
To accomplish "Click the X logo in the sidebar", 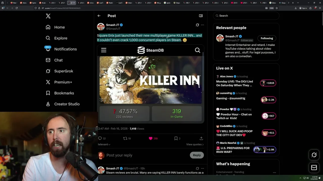I will coord(48,16).
